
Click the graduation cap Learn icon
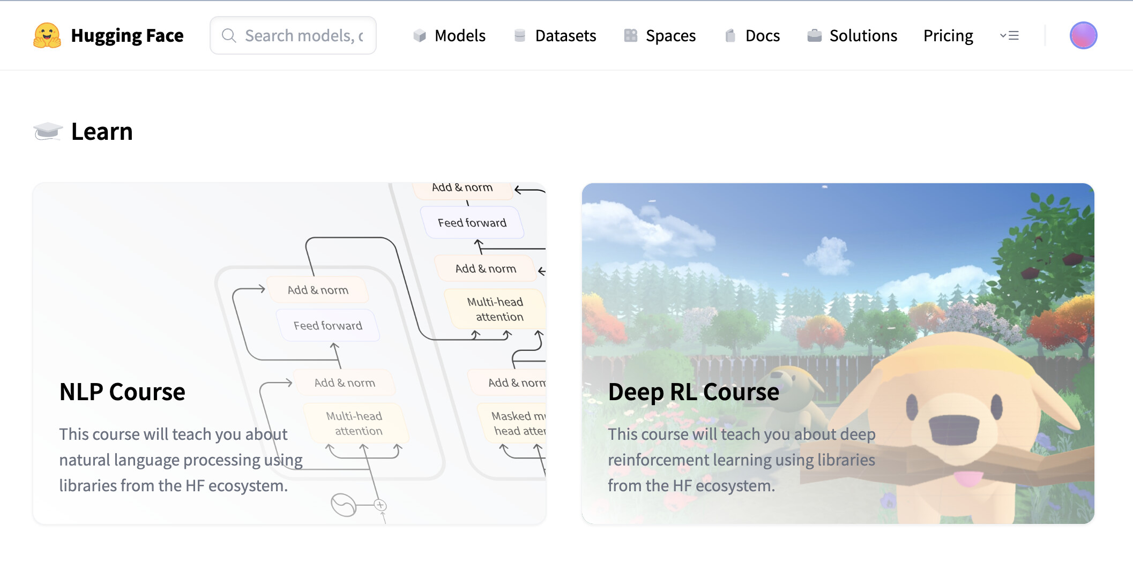(x=48, y=131)
